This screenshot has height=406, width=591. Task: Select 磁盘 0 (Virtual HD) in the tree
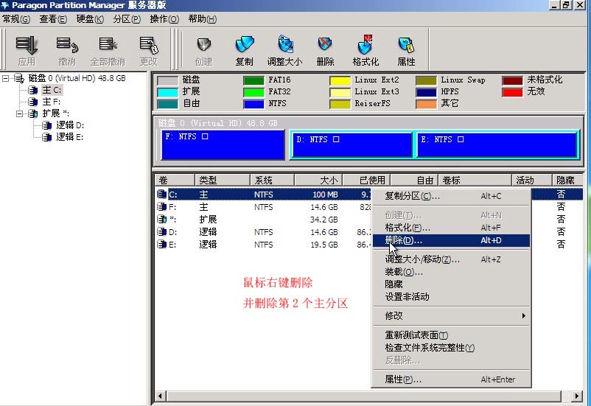coord(77,78)
